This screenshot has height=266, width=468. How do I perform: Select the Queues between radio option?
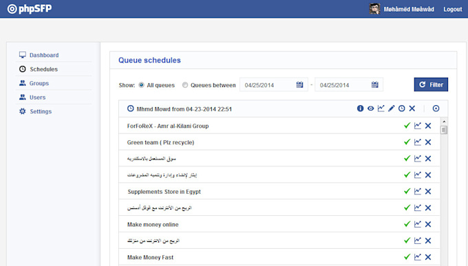(x=185, y=85)
